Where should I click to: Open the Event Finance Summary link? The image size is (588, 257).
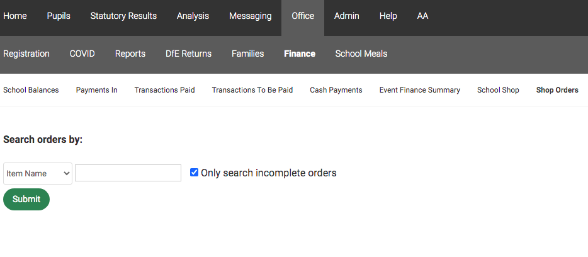click(419, 90)
